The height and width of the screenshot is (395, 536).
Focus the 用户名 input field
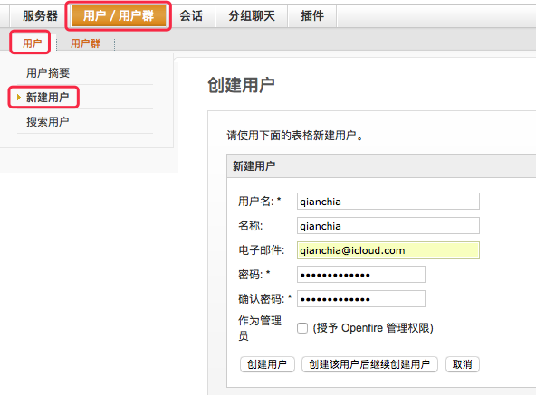pyautogui.click(x=388, y=202)
